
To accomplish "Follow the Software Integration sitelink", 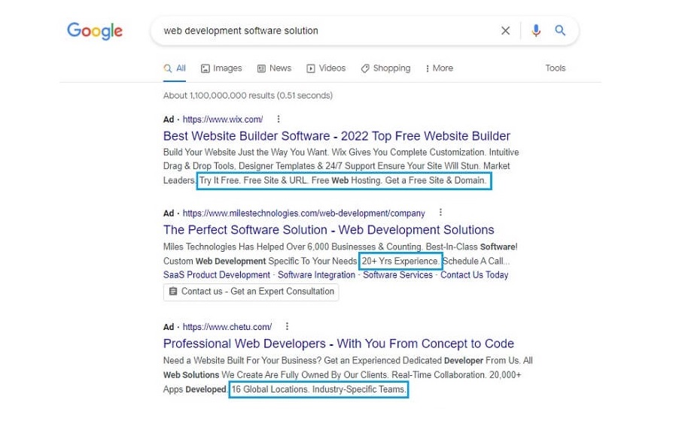I will pyautogui.click(x=316, y=275).
